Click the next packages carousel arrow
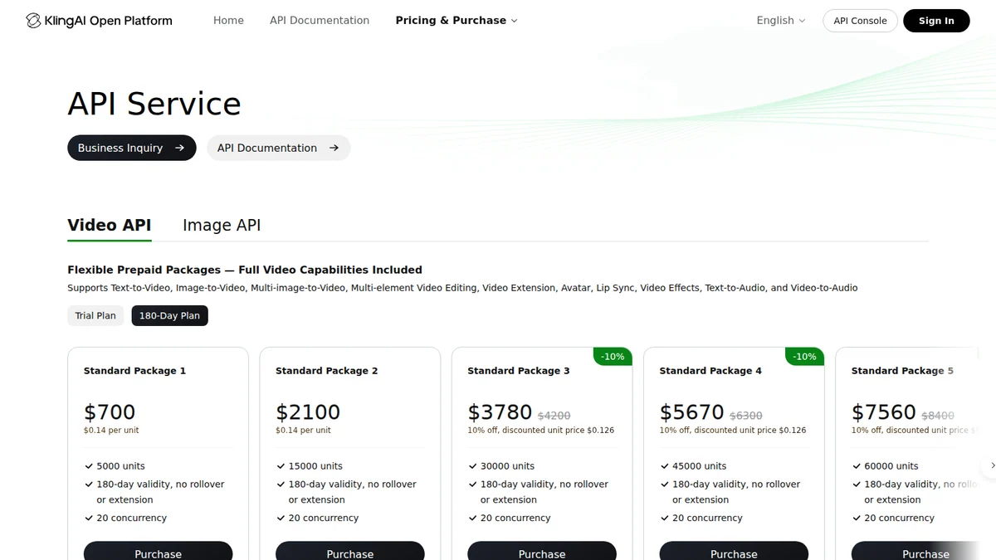 (x=991, y=466)
